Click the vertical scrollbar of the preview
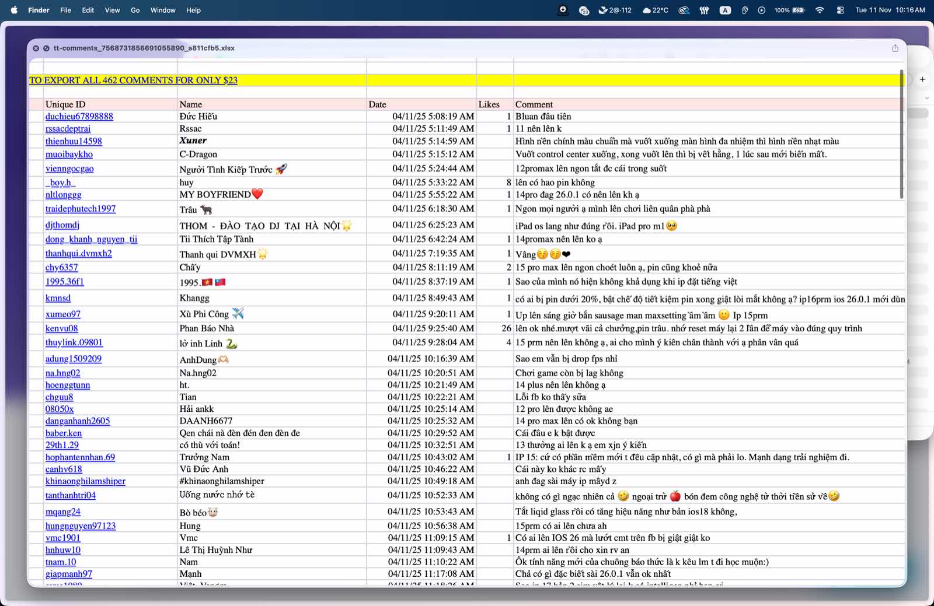 (x=901, y=134)
